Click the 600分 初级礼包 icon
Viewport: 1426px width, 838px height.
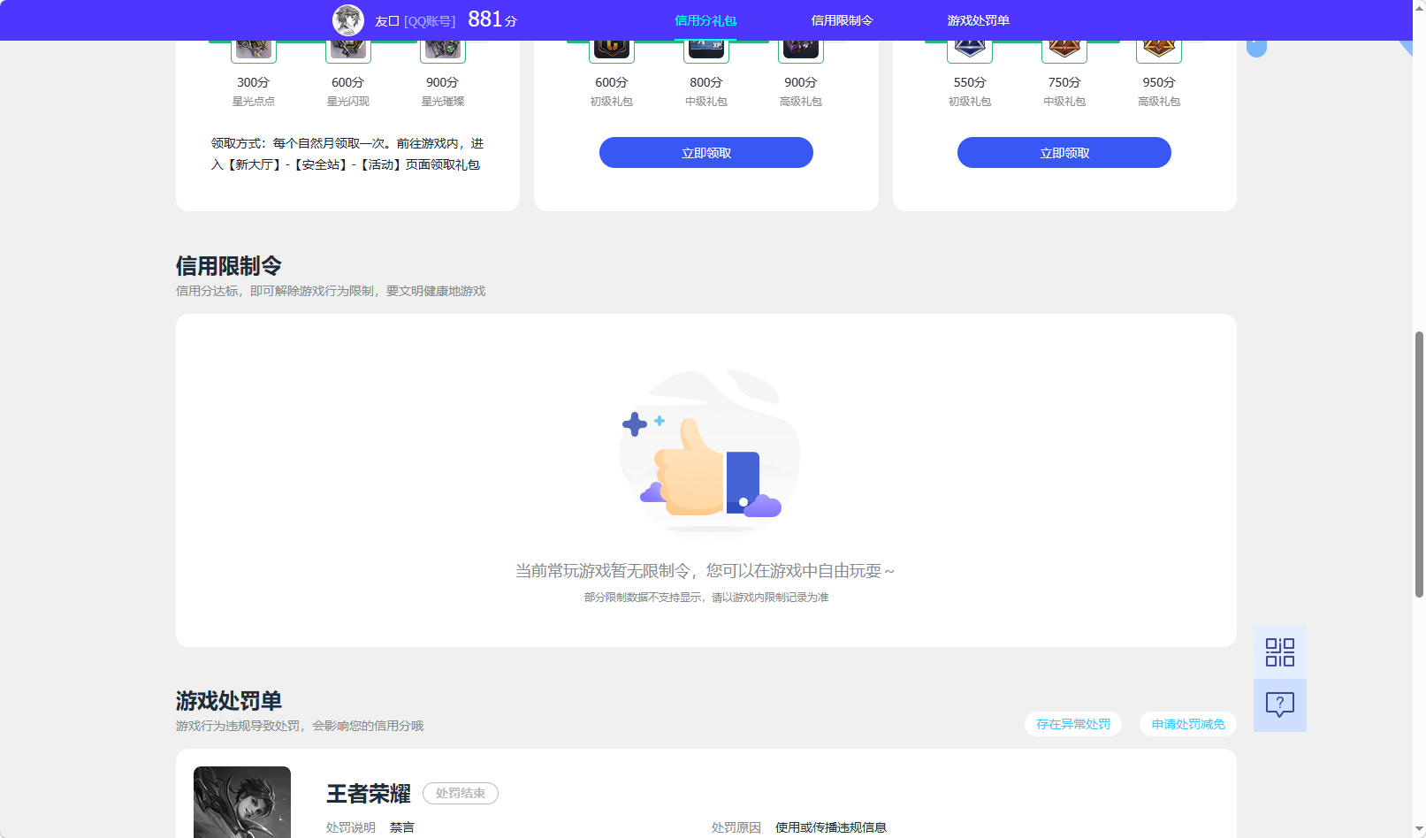611,49
